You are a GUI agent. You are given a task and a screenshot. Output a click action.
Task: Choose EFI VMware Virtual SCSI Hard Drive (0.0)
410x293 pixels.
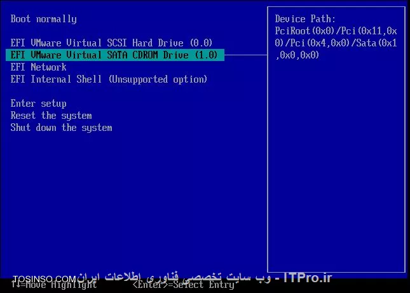[111, 43]
